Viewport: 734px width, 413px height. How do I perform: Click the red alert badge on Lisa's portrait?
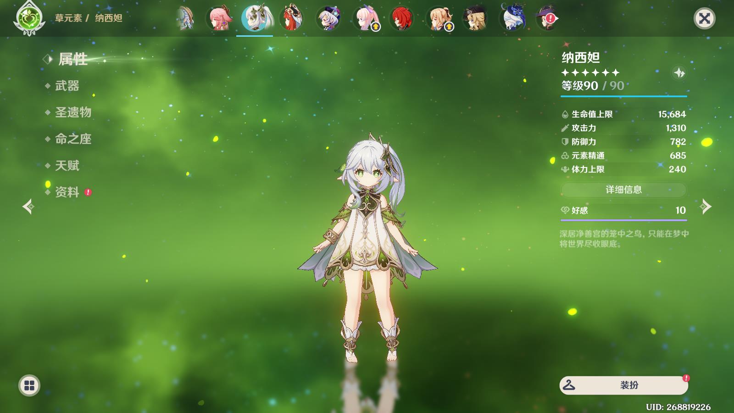(x=550, y=18)
